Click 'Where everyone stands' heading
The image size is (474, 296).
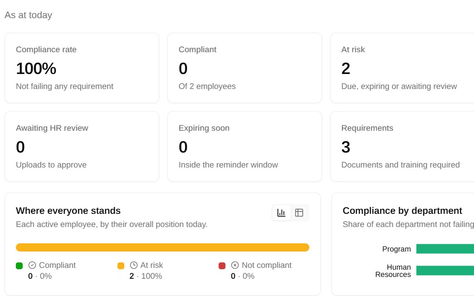pyautogui.click(x=68, y=211)
